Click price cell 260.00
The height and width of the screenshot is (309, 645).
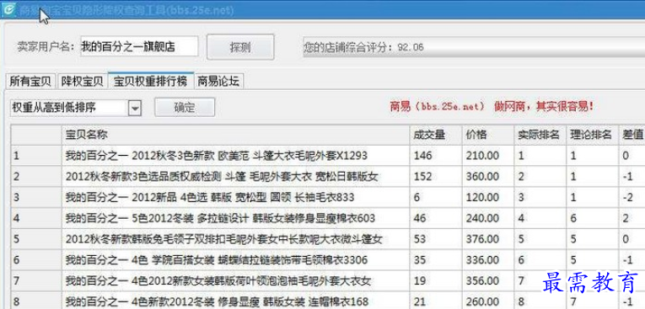tap(482, 301)
